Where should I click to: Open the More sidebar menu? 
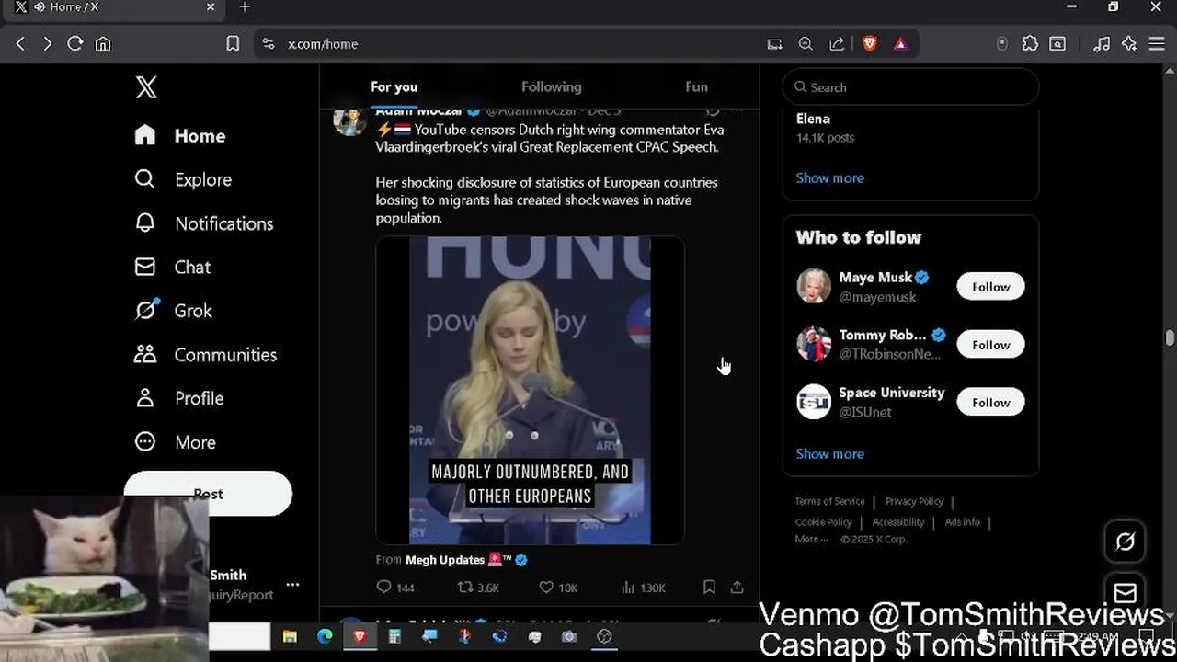point(176,442)
